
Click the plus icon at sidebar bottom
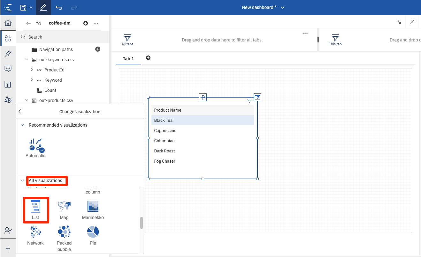tap(8, 249)
